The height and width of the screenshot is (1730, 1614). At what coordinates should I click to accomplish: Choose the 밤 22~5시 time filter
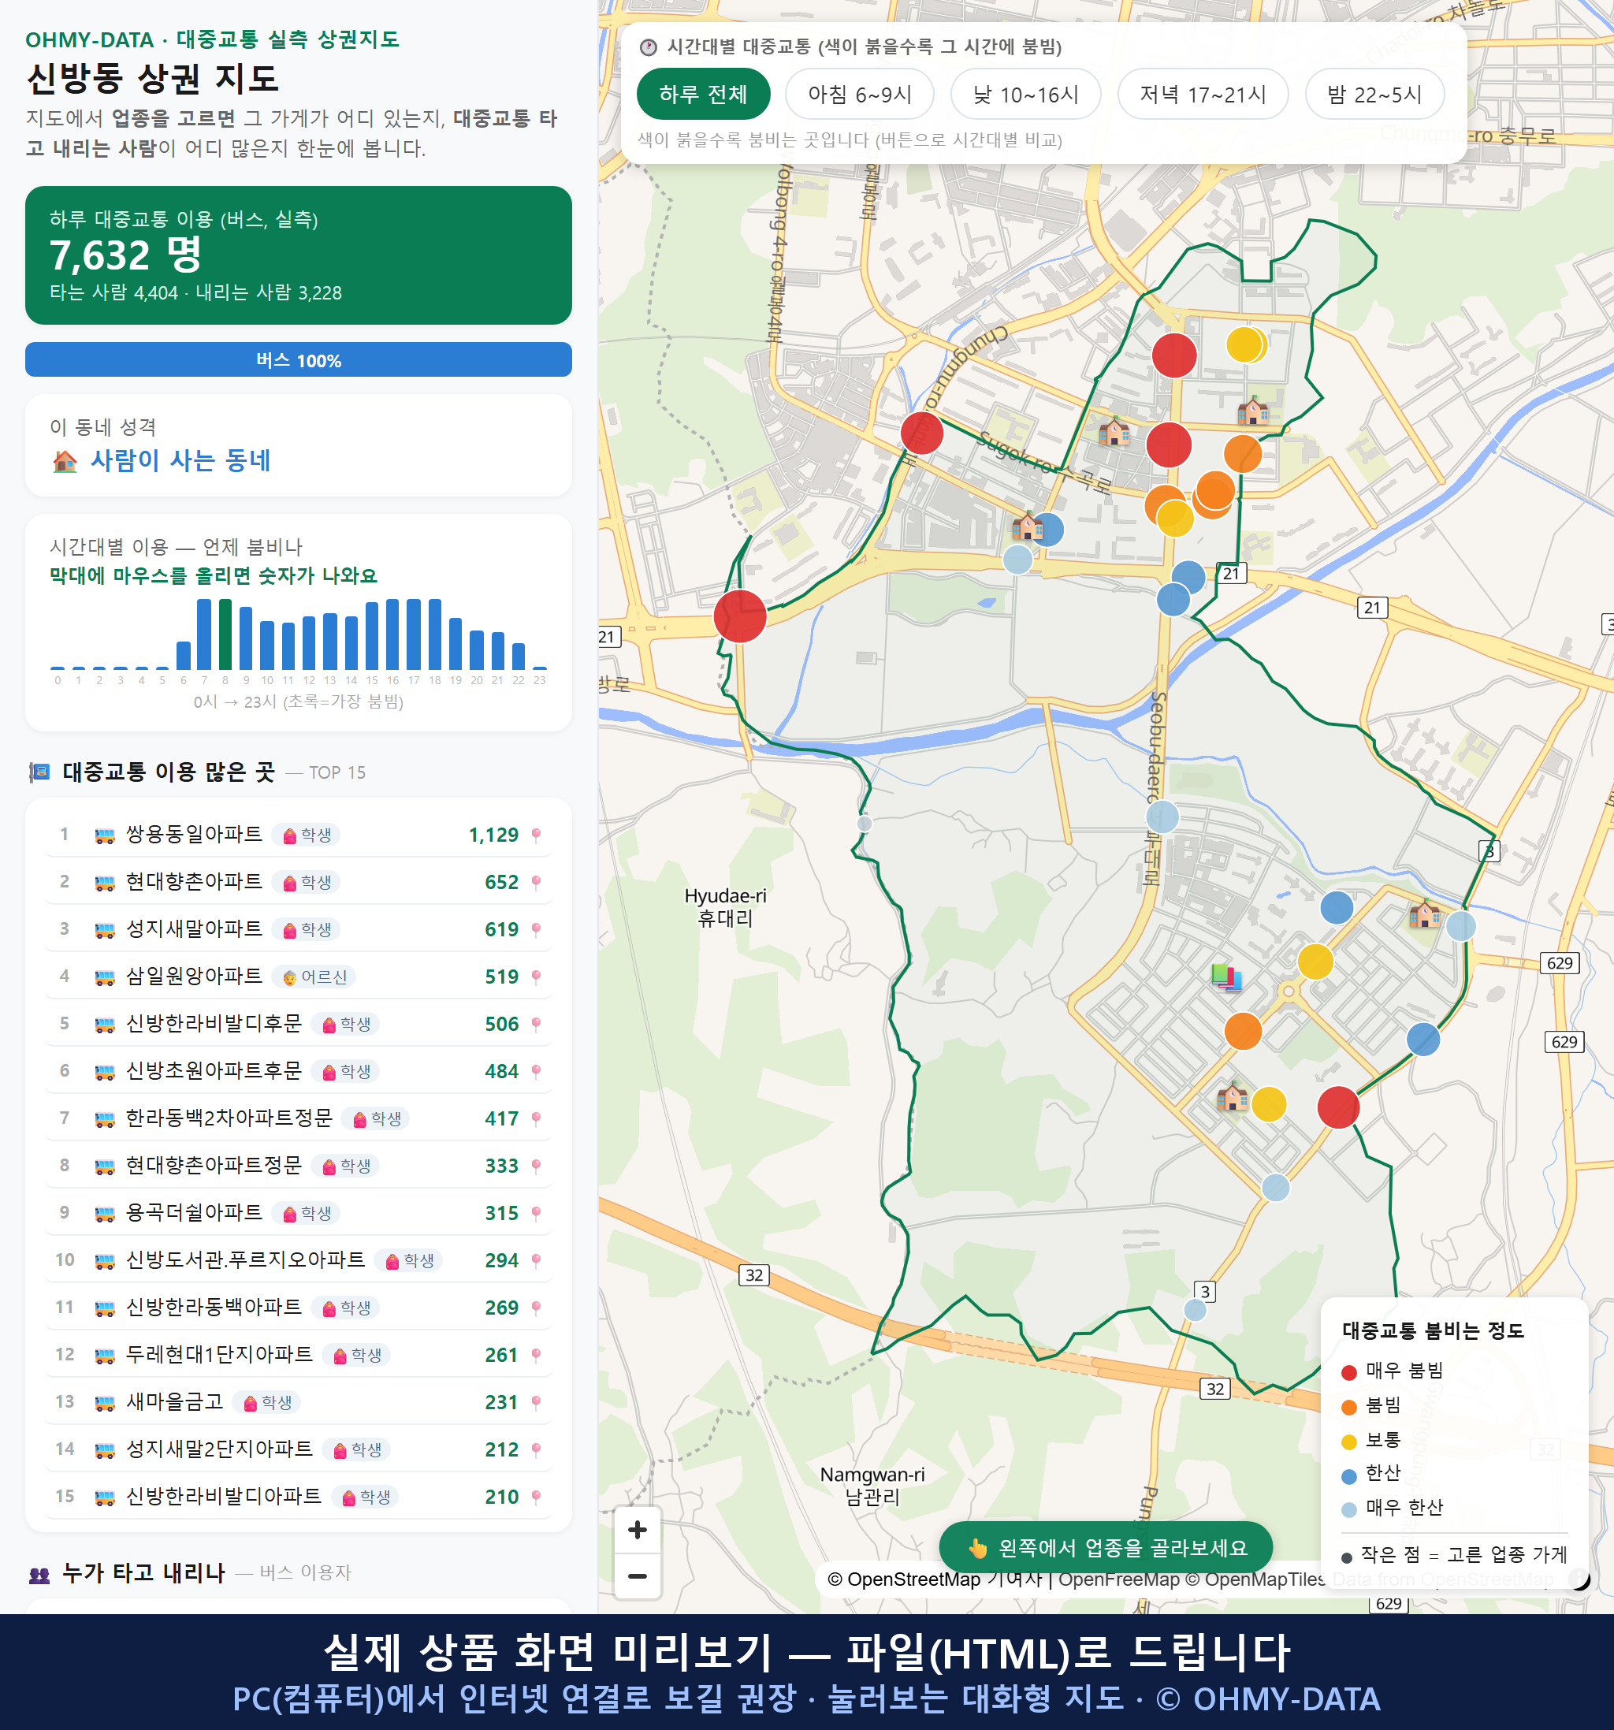[1374, 94]
